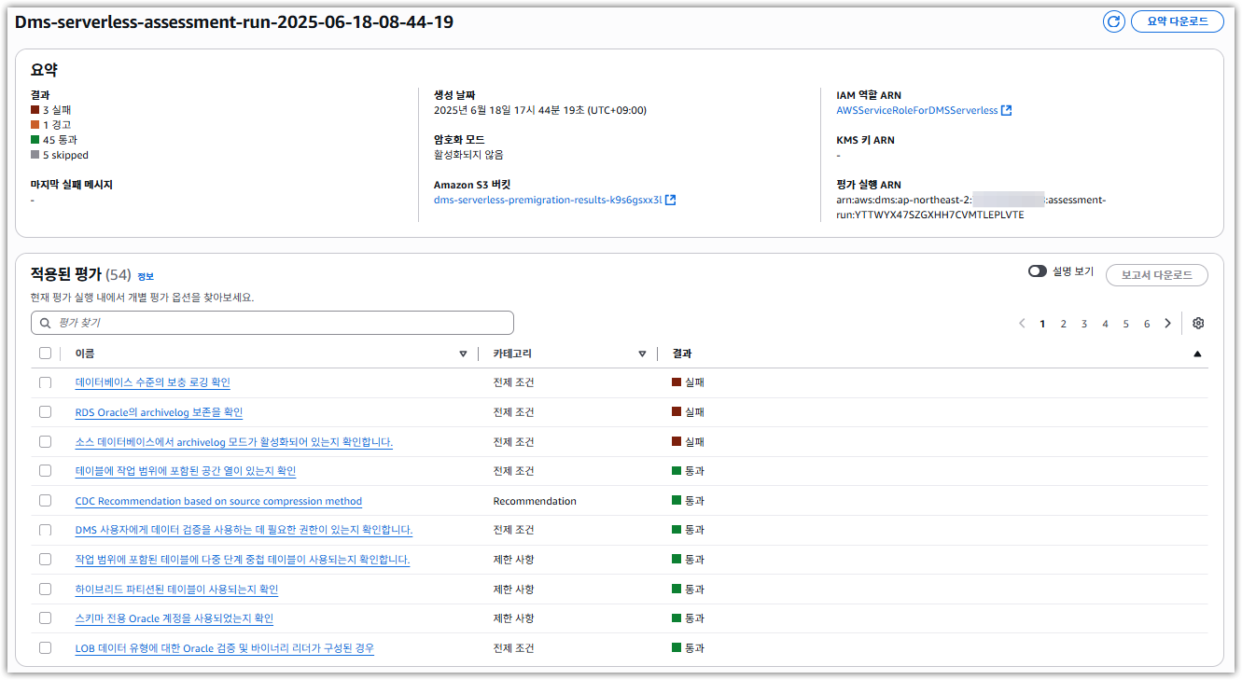The width and height of the screenshot is (1242, 680).
Task: Open the 이름 column sort dropdown arrow
Action: (463, 354)
